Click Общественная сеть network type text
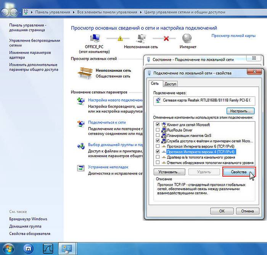Image resolution: width=267 pixels, height=255 pixels. (x=113, y=76)
